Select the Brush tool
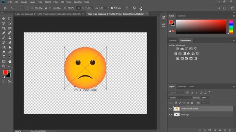This screenshot has height=132, width=236. tap(4, 38)
